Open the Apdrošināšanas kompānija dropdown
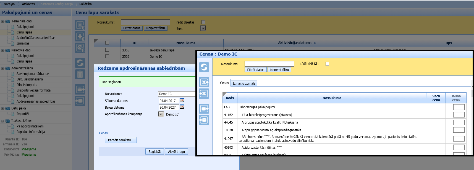The width and height of the screenshot is (474, 170). 161,114
